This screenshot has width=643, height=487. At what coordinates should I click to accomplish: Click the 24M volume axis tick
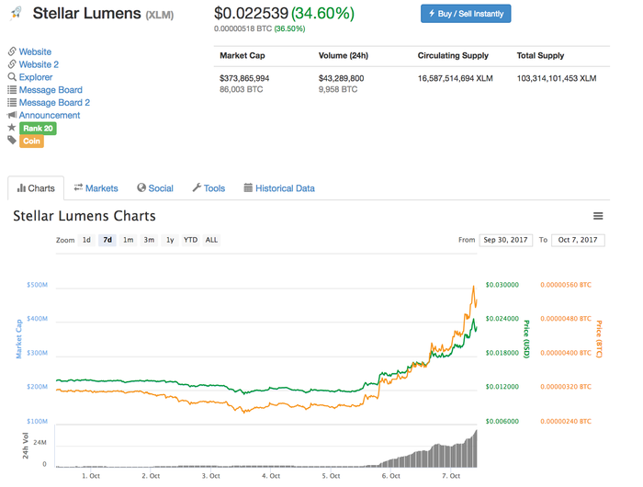[39, 443]
